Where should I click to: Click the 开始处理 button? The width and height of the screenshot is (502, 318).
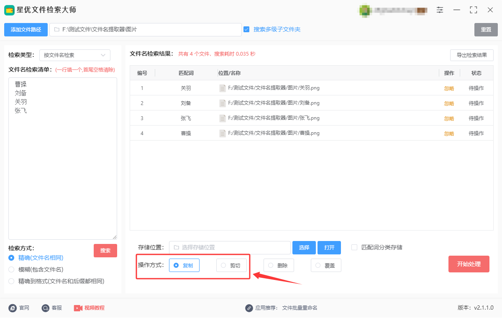469,264
